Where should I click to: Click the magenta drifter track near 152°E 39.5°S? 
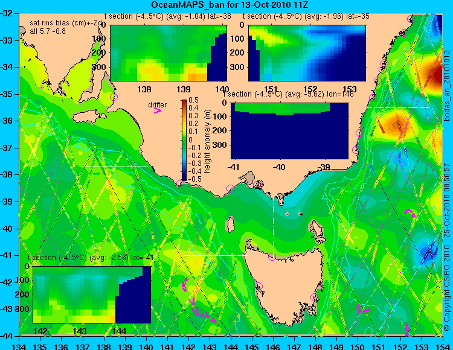click(x=411, y=214)
